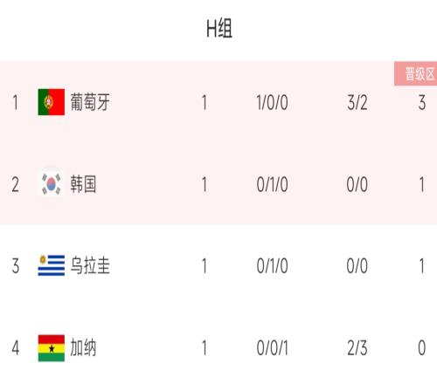
Task: Click Ghana's 0/0/1 win-draw-loss record
Action: [x=272, y=348]
